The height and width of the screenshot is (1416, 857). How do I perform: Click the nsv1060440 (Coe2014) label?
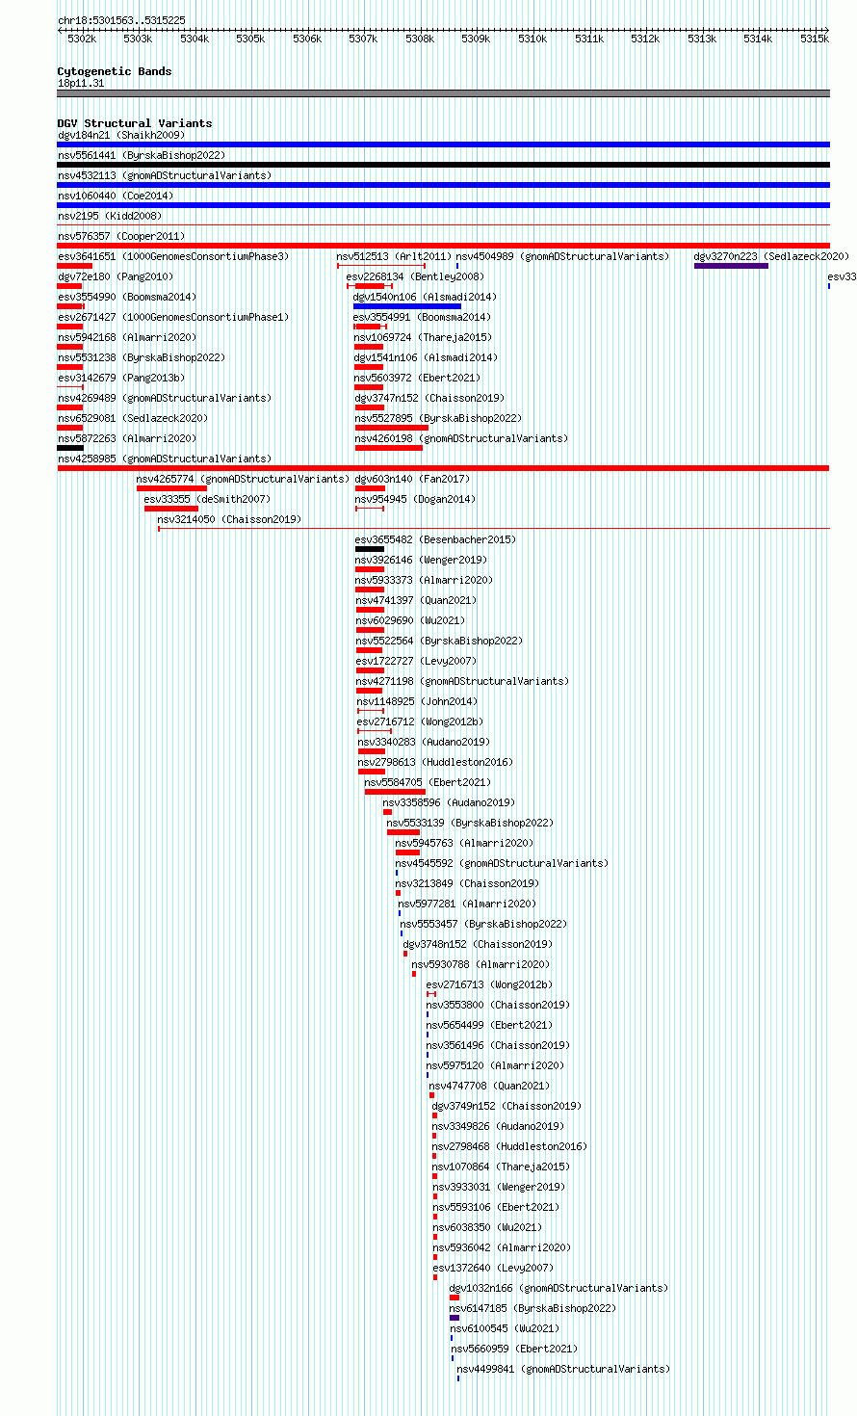[x=116, y=196]
